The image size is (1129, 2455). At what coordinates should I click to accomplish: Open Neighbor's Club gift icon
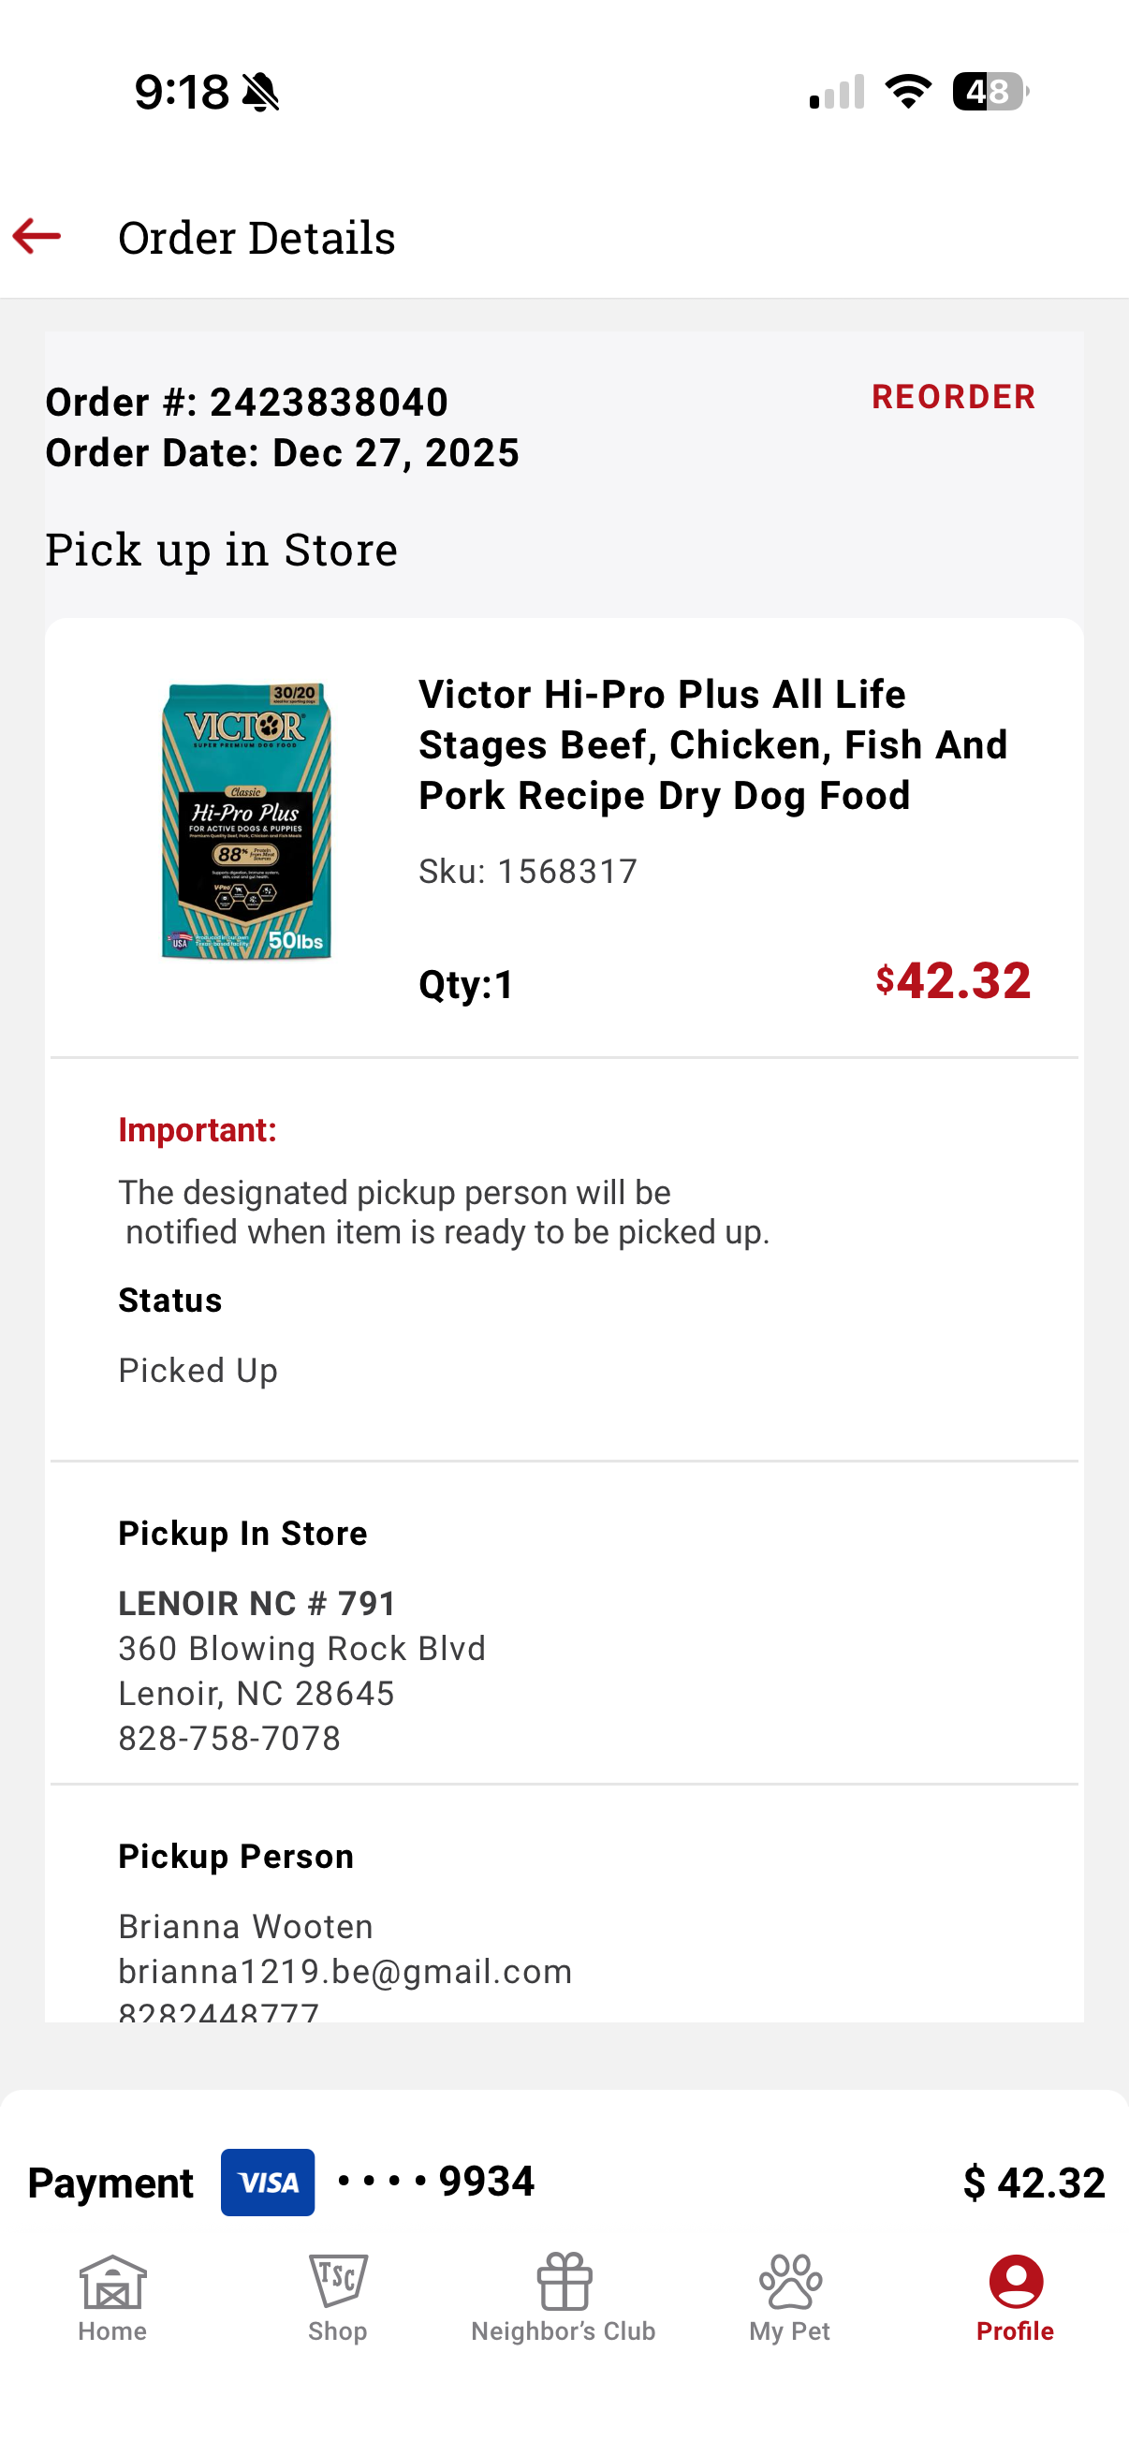point(564,2282)
